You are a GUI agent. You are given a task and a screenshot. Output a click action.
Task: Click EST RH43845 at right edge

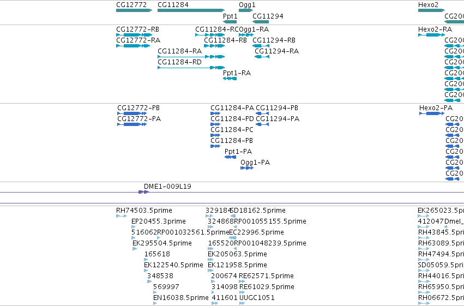point(424,238)
